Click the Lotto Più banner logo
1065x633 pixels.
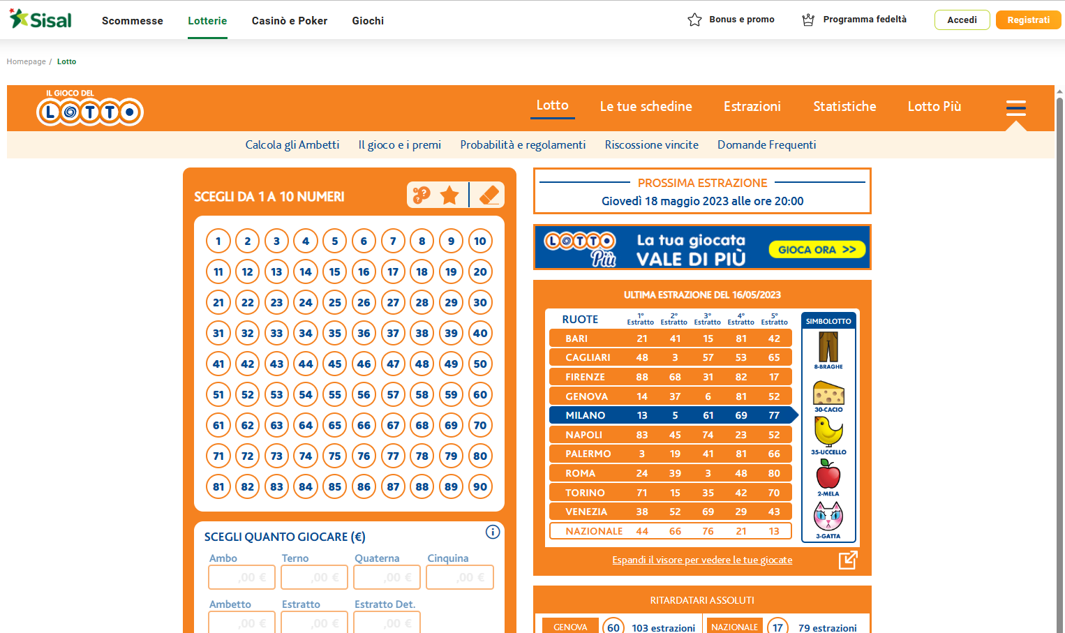[580, 248]
